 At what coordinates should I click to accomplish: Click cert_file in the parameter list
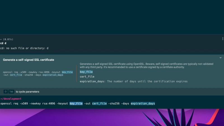pos(87,76)
